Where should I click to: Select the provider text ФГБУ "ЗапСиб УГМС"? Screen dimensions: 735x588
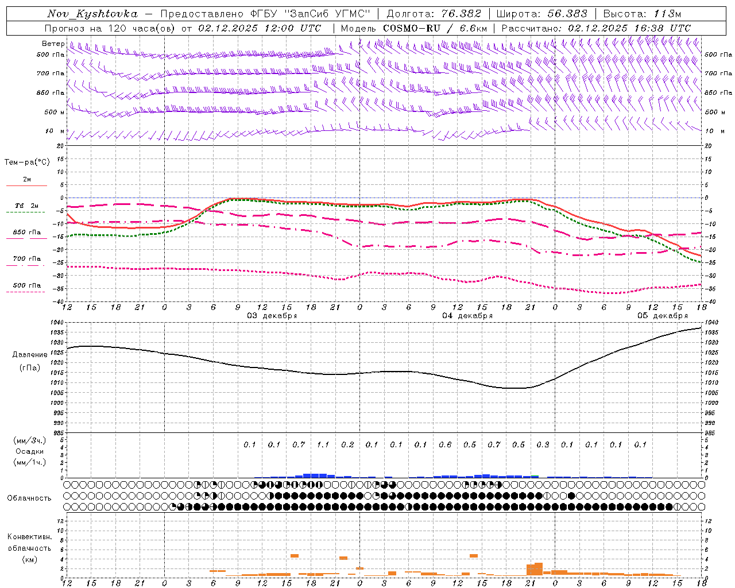pos(311,14)
